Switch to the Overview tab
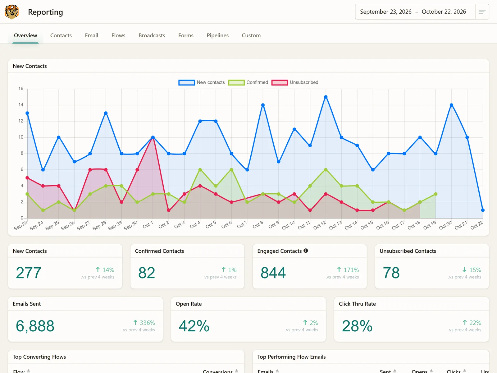Screen dimensions: 497x373 (x=25, y=35)
